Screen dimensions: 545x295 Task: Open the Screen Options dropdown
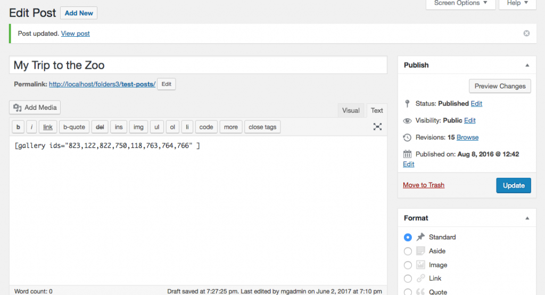click(460, 4)
